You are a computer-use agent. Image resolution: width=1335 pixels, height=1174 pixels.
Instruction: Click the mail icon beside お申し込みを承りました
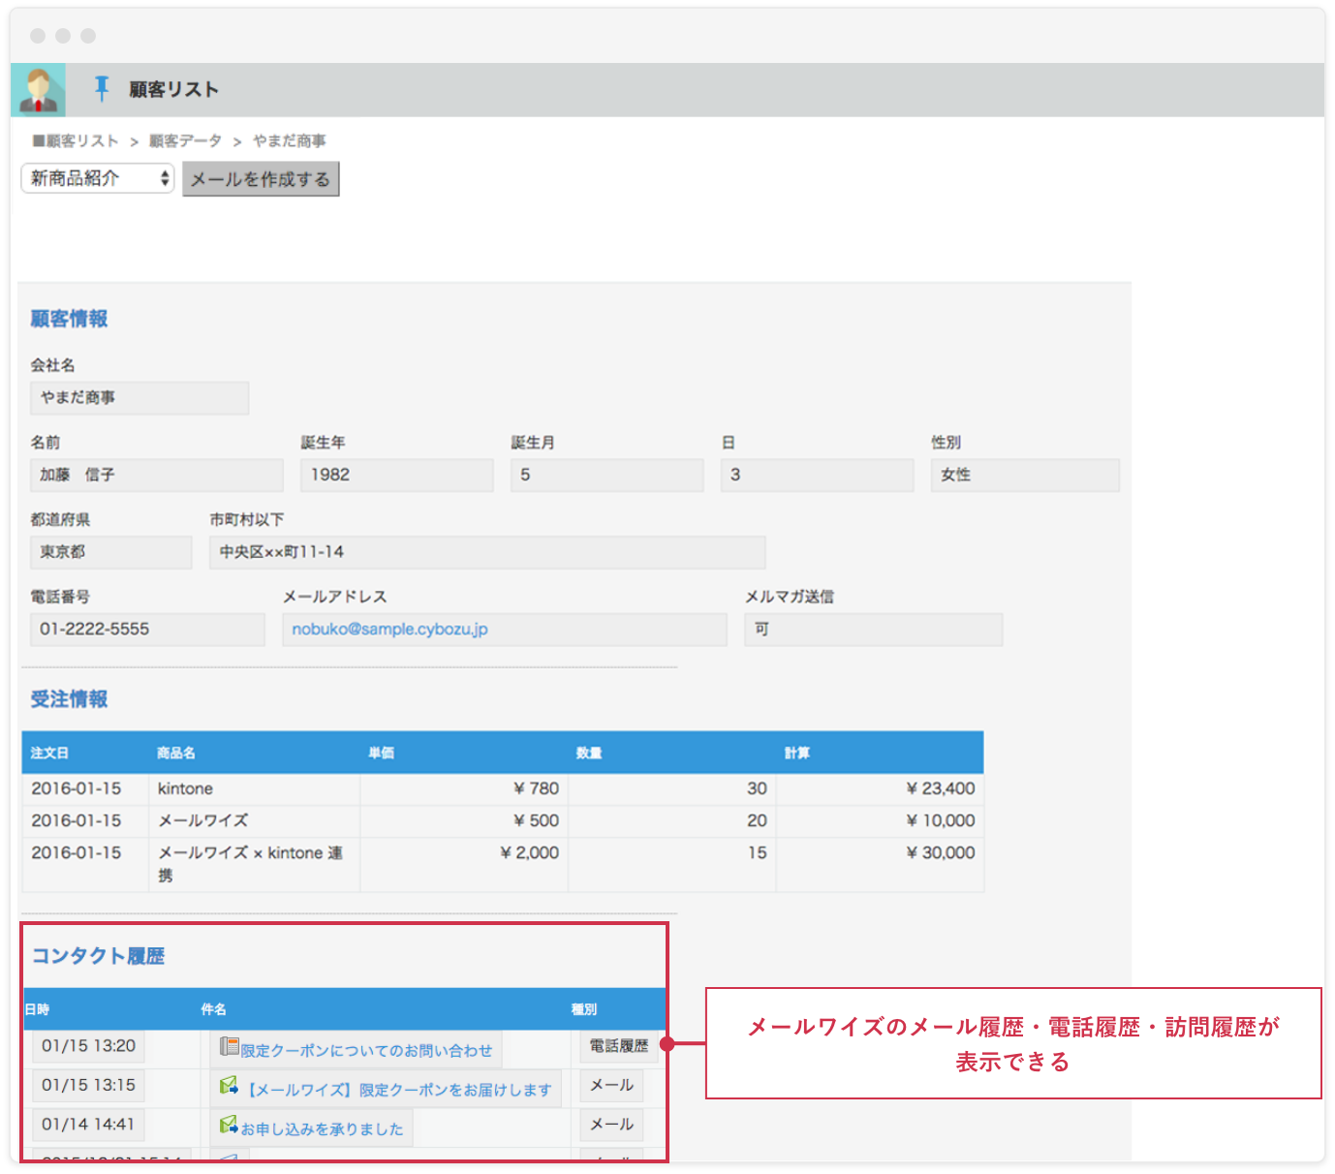tap(230, 1125)
